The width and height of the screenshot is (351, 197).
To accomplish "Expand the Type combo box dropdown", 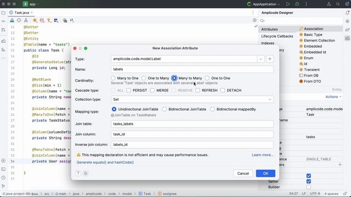I will pos(261,59).
